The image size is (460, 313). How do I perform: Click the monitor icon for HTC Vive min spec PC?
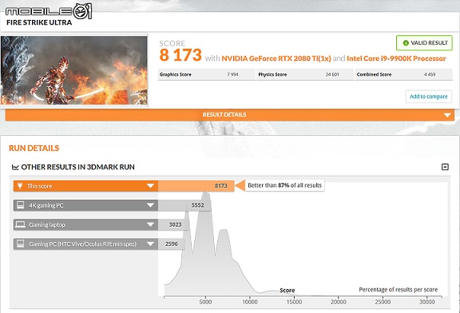[20, 244]
